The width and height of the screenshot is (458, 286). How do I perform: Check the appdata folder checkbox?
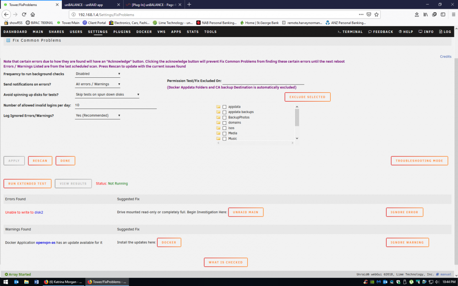(x=224, y=107)
